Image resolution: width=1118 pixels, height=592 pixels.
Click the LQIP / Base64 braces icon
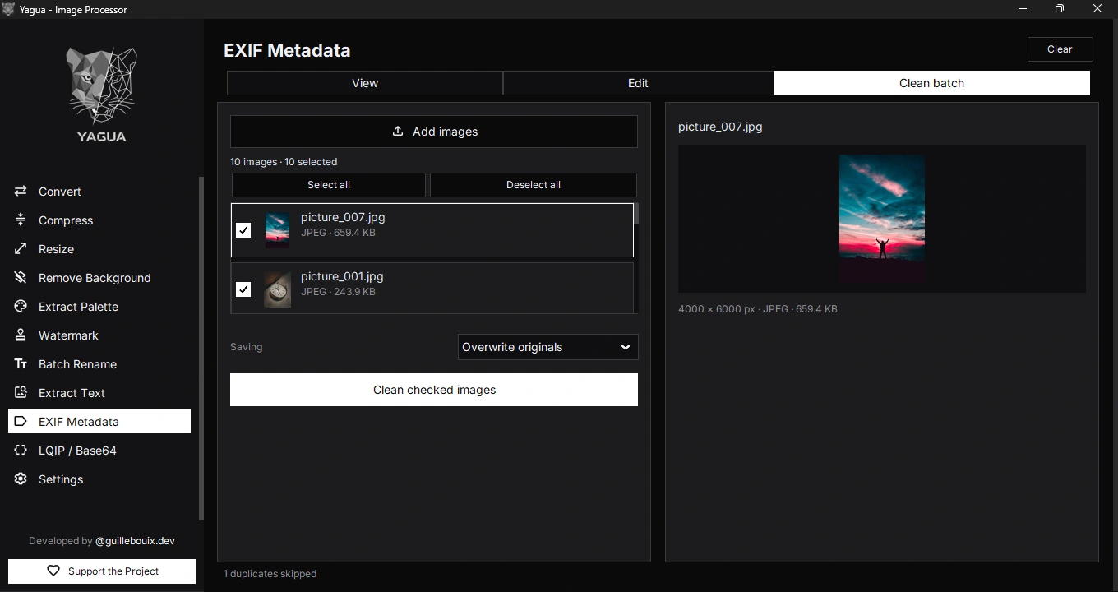pos(21,451)
